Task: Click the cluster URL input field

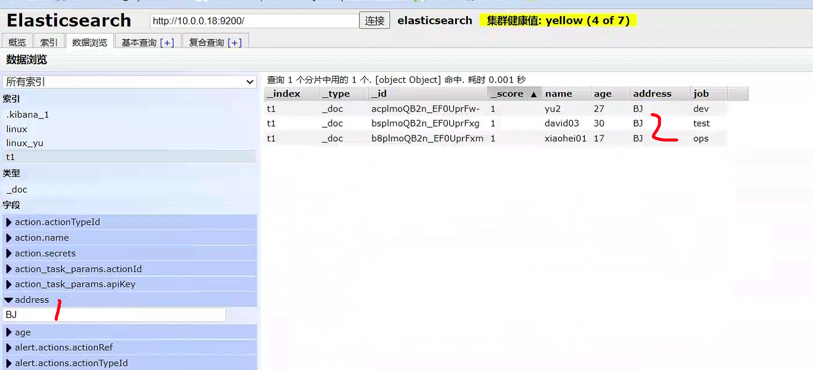Action: 254,21
